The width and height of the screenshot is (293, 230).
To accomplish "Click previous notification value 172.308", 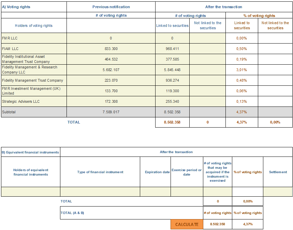I will pyautogui.click(x=111, y=101).
